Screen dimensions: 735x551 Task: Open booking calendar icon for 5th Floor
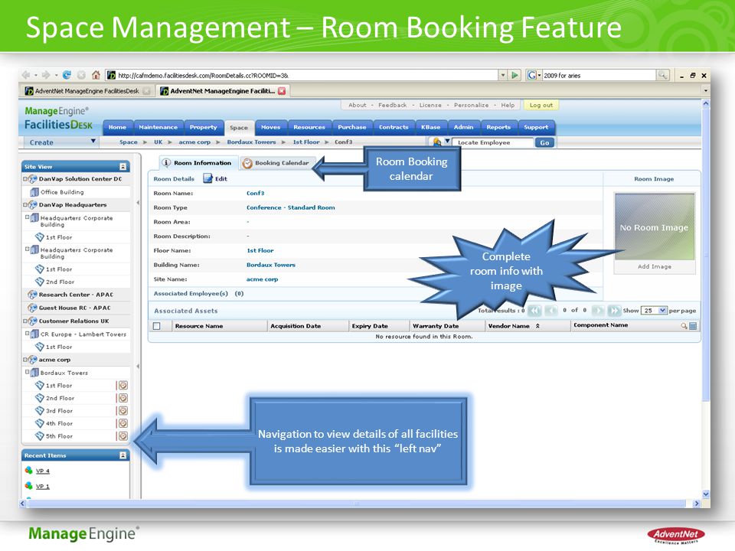pos(122,435)
